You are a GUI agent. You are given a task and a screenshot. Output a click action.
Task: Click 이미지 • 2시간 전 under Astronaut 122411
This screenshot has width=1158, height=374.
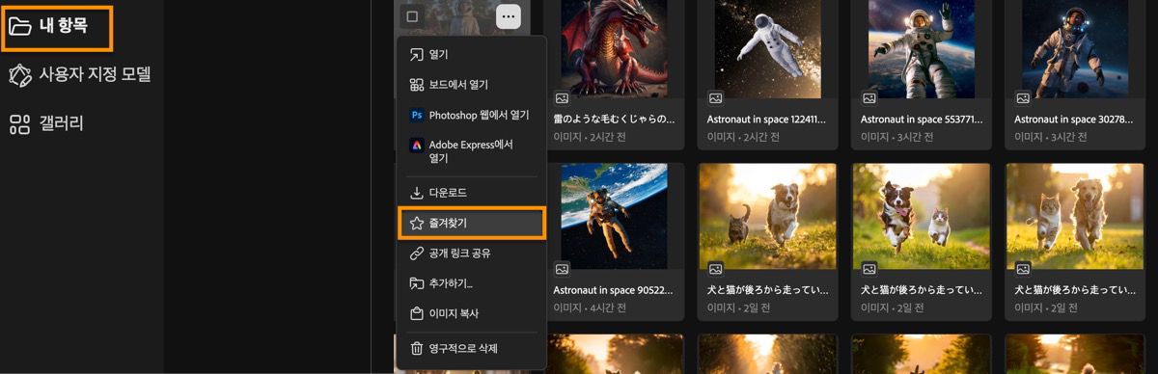[744, 138]
